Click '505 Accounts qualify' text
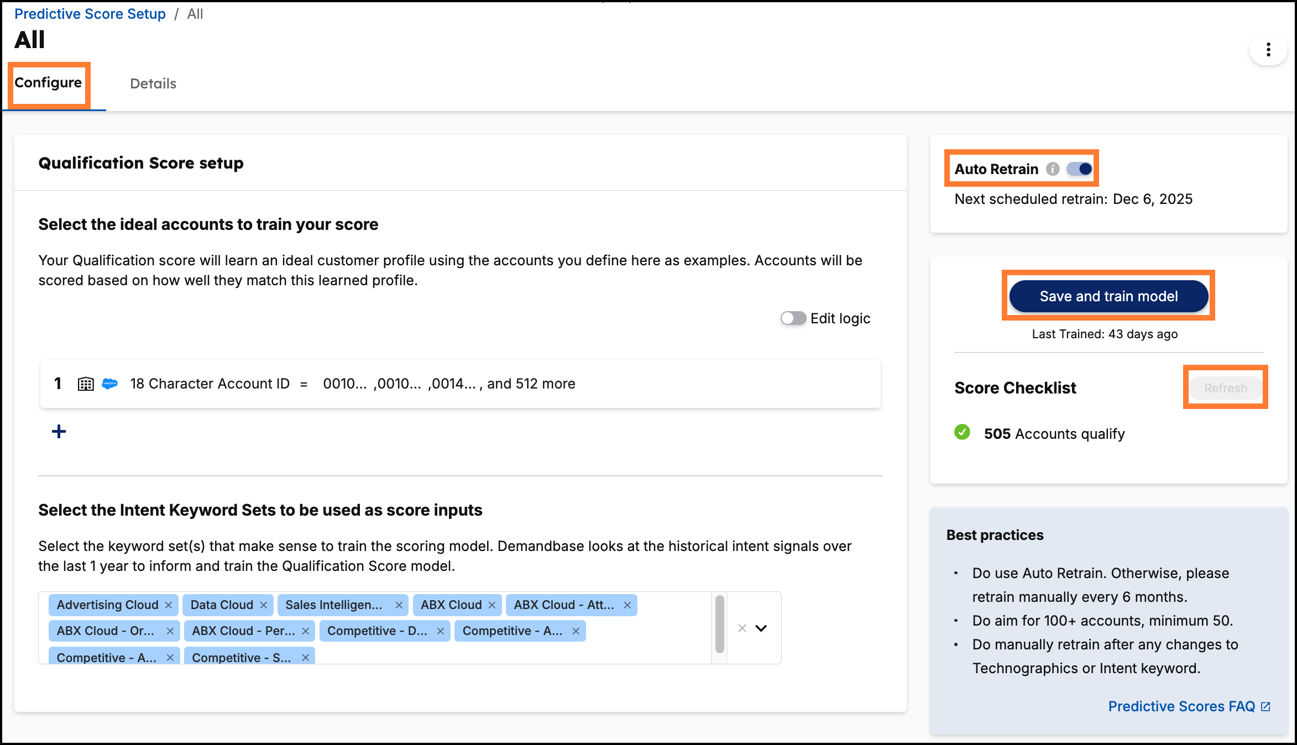This screenshot has height=745, width=1297. tap(1054, 434)
